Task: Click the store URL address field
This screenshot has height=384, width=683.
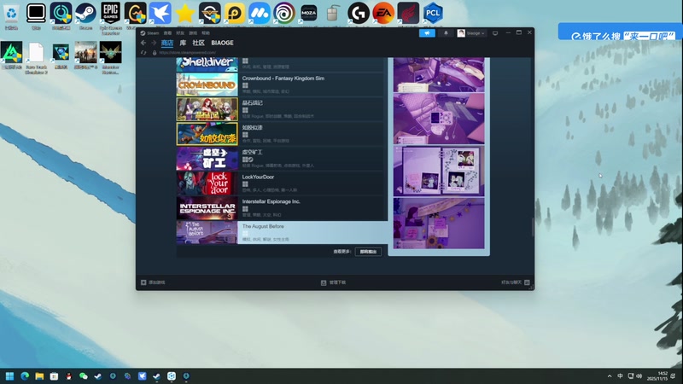Action: click(x=188, y=53)
